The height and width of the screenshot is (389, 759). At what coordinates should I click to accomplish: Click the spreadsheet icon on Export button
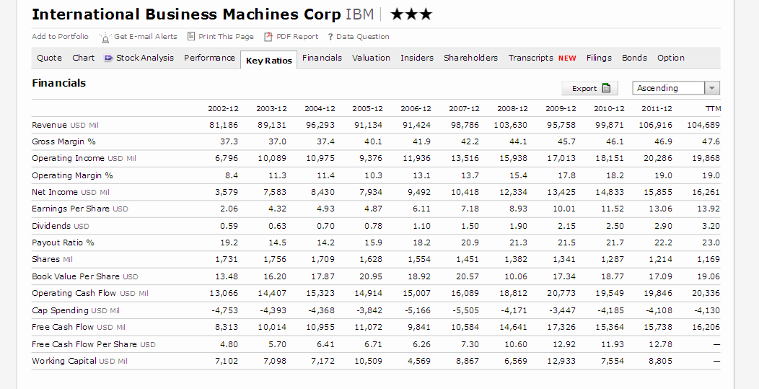tap(605, 88)
